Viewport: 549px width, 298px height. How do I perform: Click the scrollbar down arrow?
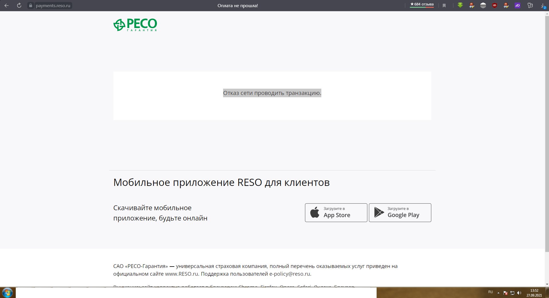pos(547,284)
